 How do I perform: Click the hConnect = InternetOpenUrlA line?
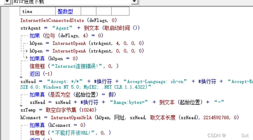(x=129, y=118)
